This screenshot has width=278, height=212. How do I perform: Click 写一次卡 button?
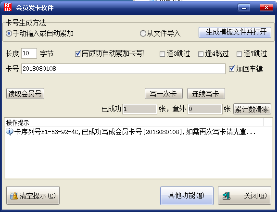tap(164, 94)
